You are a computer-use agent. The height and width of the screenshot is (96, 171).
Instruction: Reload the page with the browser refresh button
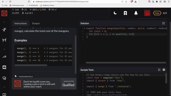pos(10,2)
